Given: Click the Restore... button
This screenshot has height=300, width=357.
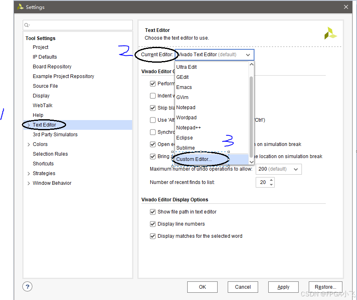Looking at the screenshot, I should pos(325,287).
